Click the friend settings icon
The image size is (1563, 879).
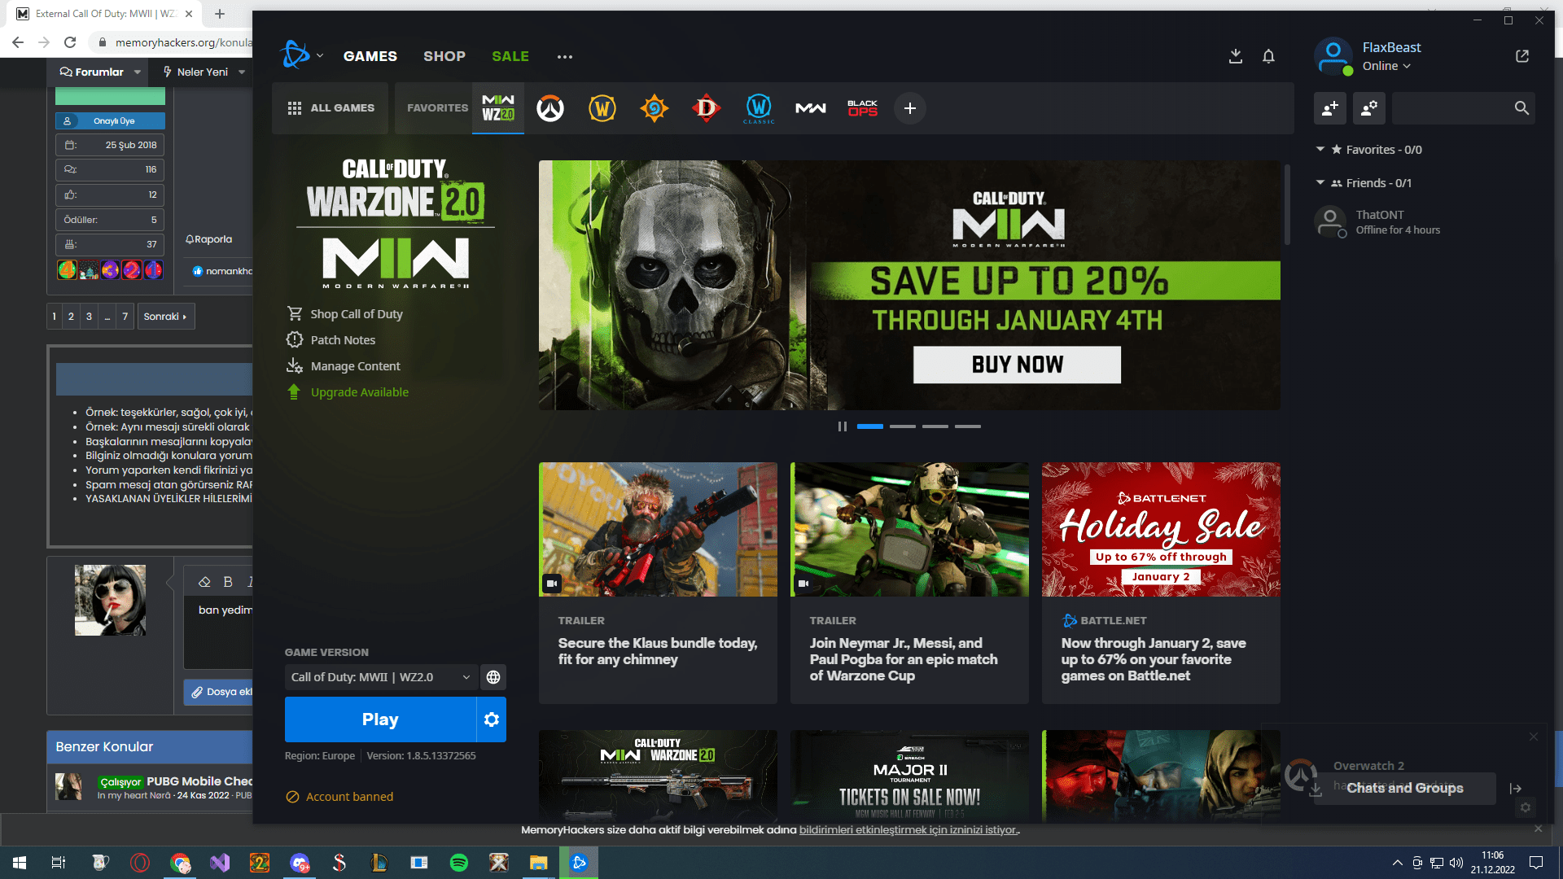1369,108
